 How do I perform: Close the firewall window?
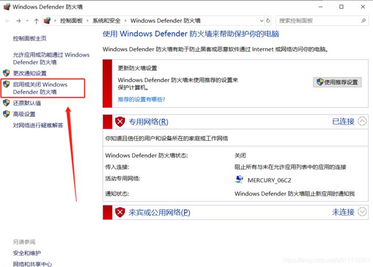pyautogui.click(x=363, y=7)
